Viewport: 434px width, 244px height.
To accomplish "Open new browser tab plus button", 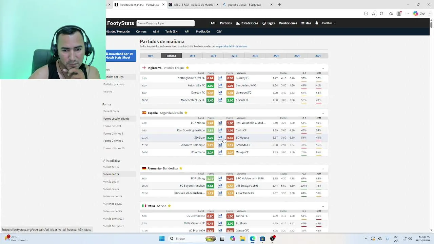I will pyautogui.click(x=279, y=5).
